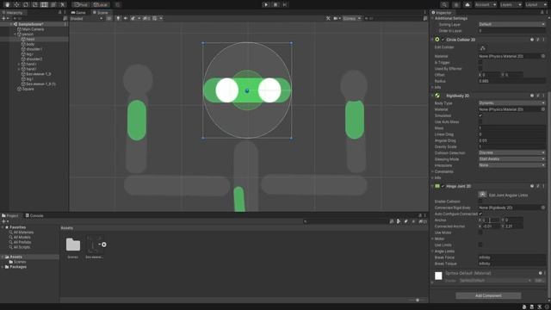Toggle Pivot handle position button
The image size is (551, 310).
[x=80, y=4]
